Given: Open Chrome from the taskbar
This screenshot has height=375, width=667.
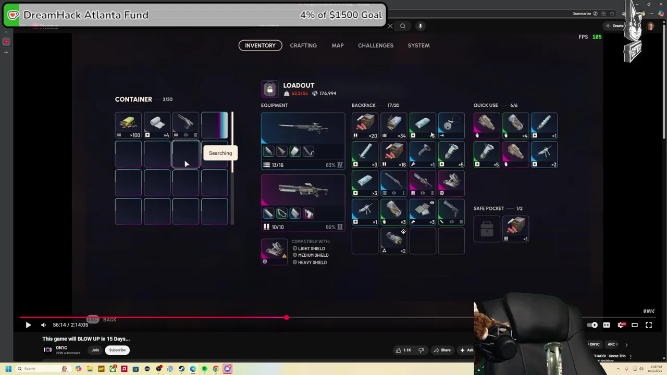Looking at the screenshot, I should tap(216, 369).
